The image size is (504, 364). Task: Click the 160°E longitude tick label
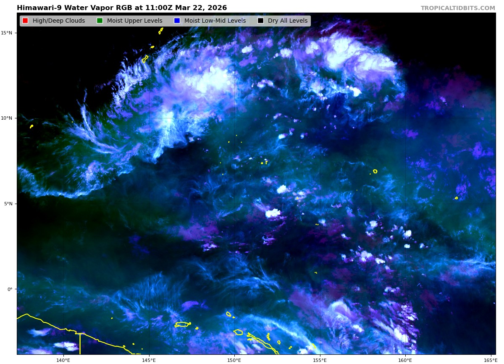[x=405, y=360]
